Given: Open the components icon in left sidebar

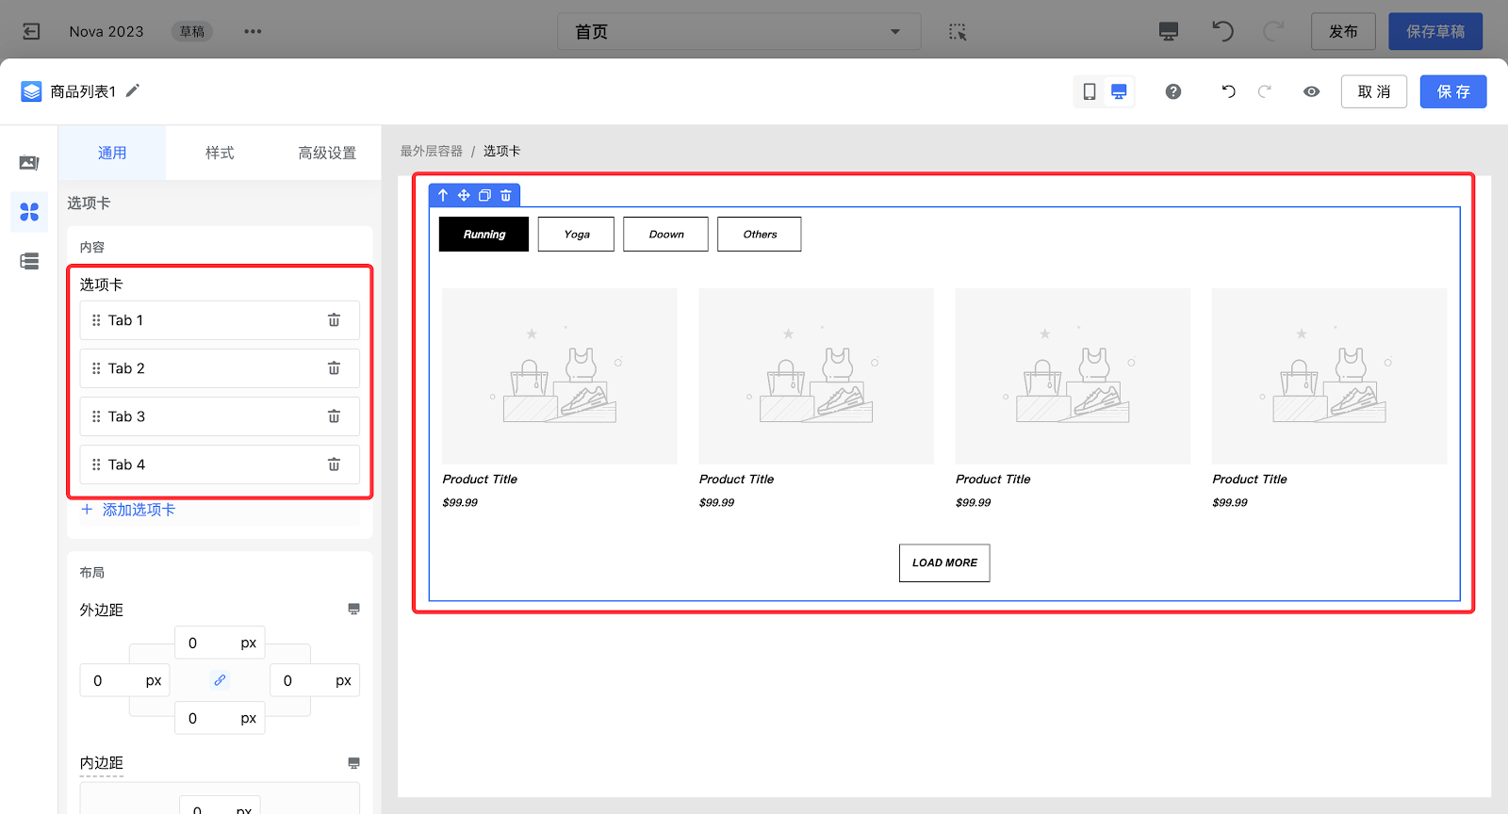Looking at the screenshot, I should click(29, 212).
